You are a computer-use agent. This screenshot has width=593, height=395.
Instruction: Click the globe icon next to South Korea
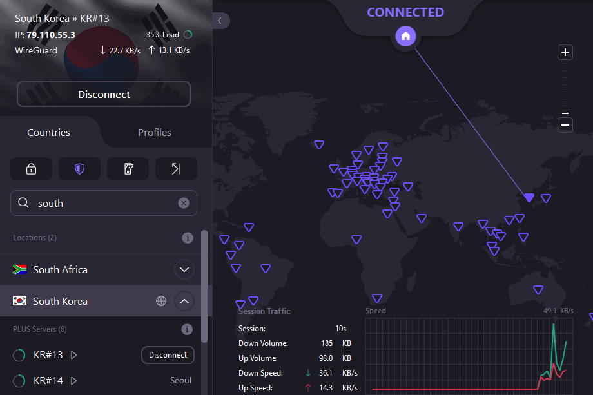click(x=161, y=301)
